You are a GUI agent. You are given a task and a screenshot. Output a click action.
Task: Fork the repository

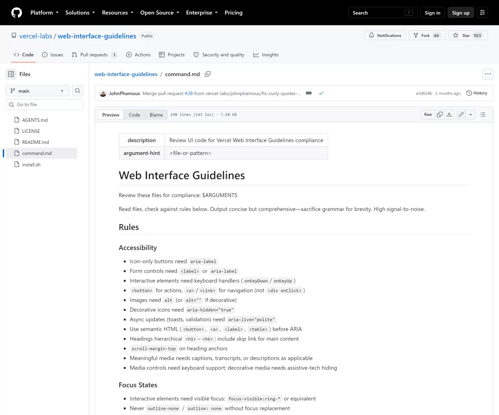(427, 36)
